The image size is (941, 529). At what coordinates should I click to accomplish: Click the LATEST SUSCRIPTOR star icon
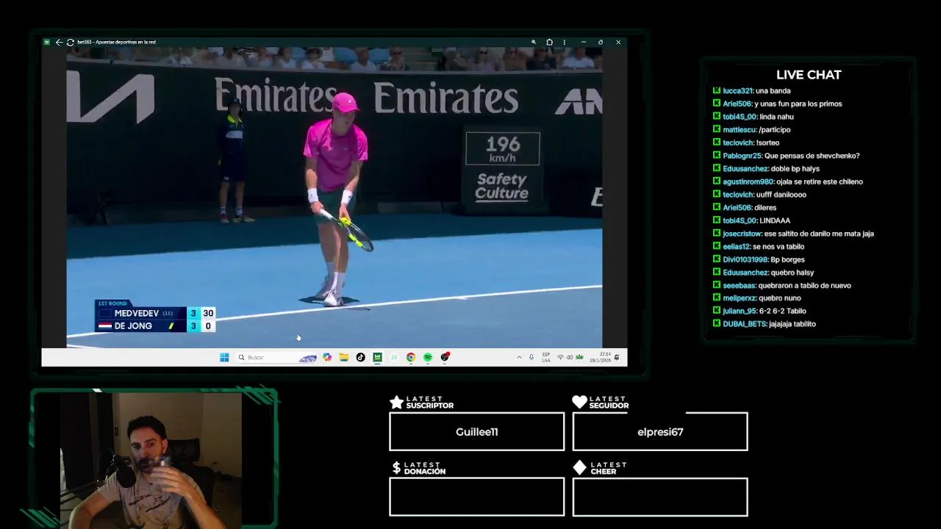396,402
